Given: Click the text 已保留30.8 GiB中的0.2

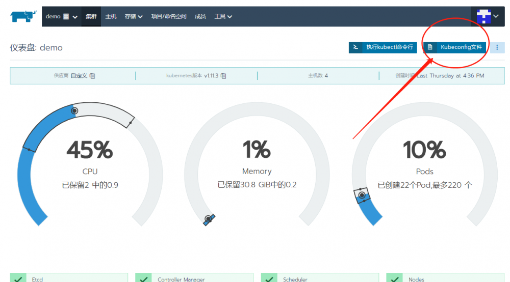Looking at the screenshot, I should pyautogui.click(x=257, y=185).
